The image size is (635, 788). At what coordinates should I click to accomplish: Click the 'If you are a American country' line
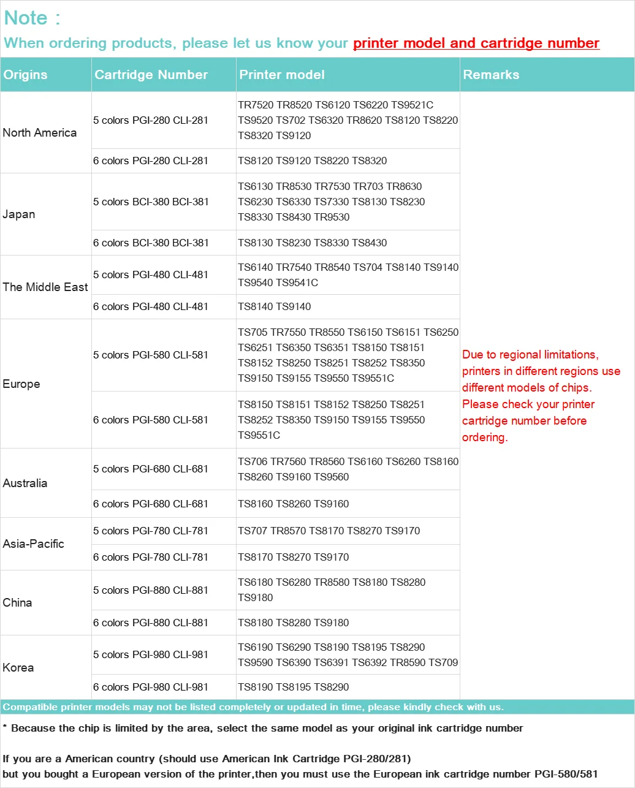(207, 759)
